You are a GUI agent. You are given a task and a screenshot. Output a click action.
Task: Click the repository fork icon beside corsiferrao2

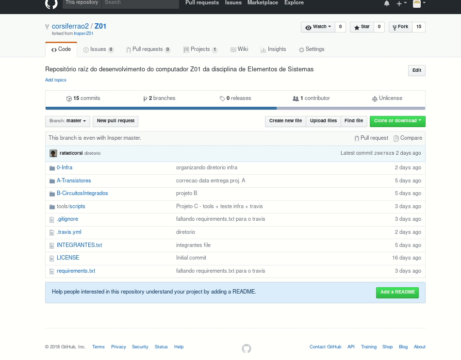click(x=47, y=27)
